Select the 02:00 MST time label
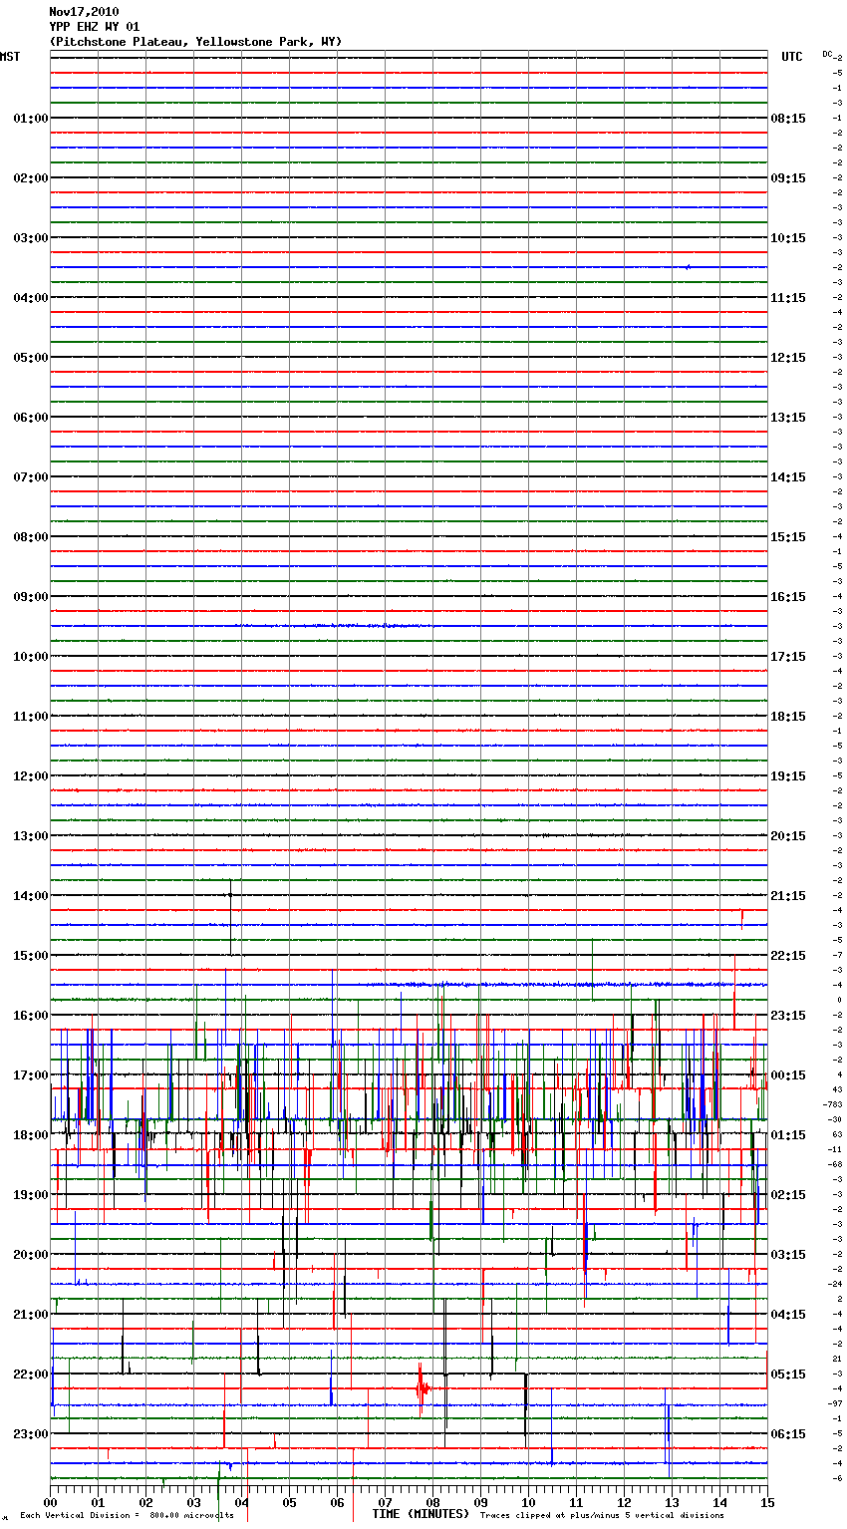This screenshot has height=1529, width=847. point(31,178)
